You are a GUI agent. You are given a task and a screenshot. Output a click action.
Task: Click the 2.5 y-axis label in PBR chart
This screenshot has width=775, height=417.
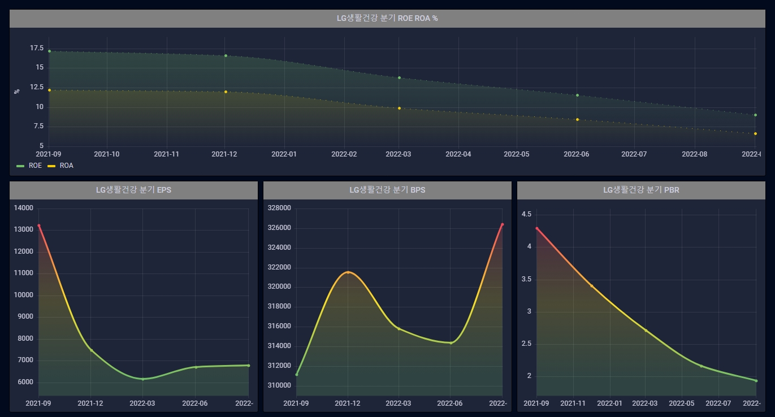point(526,344)
